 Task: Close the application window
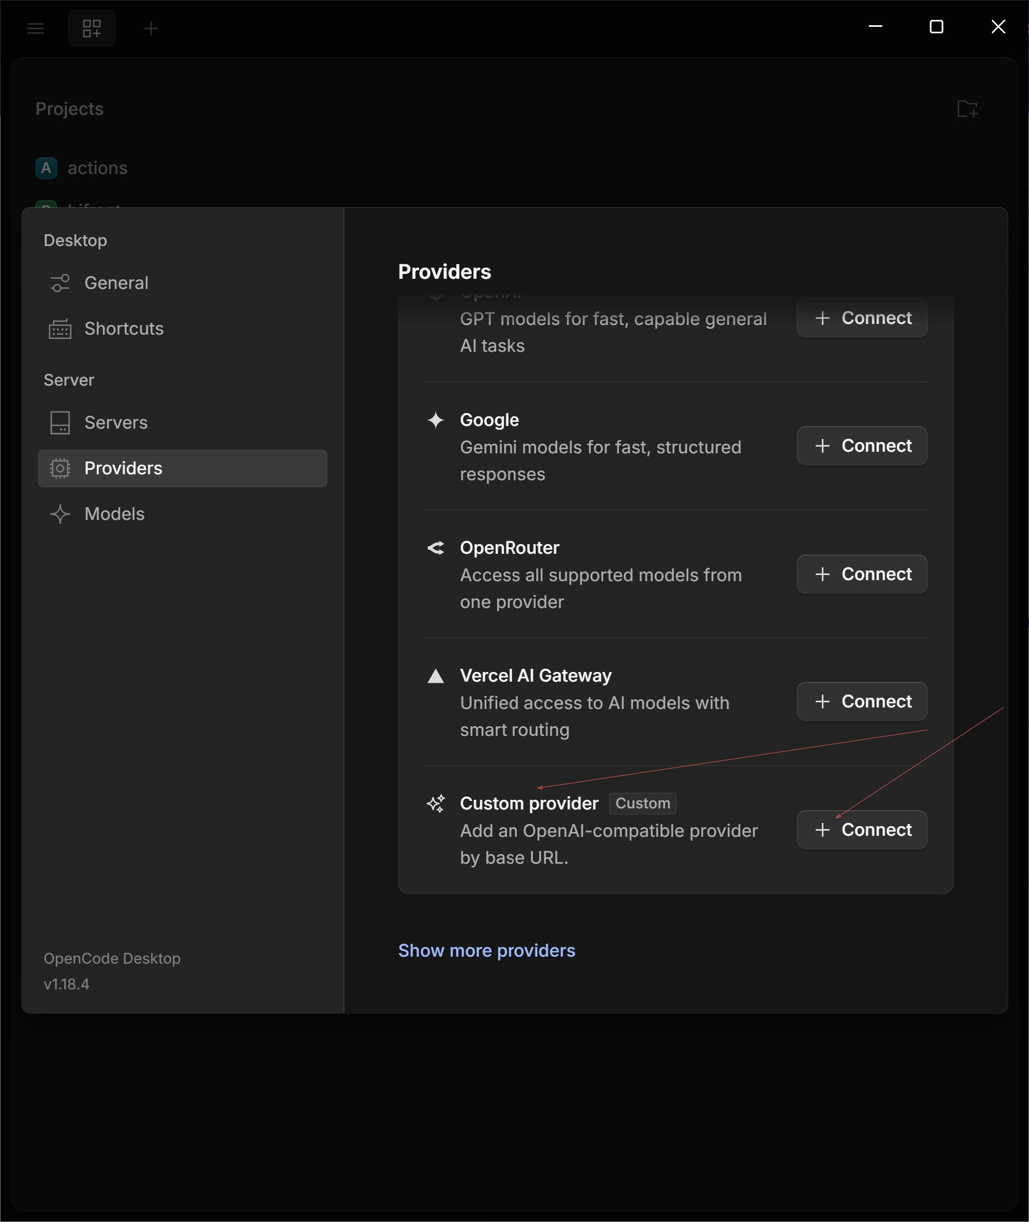(x=998, y=26)
